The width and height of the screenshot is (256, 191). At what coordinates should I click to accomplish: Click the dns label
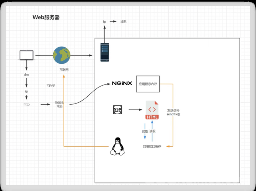26,74
